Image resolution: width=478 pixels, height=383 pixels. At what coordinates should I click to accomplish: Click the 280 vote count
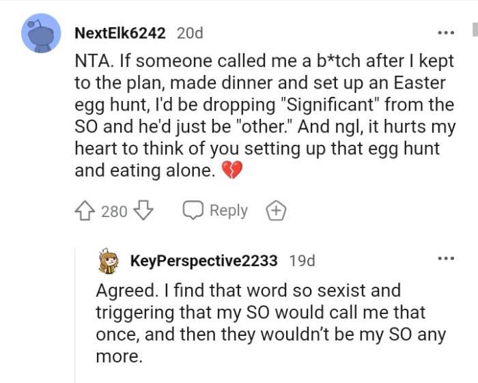(114, 212)
